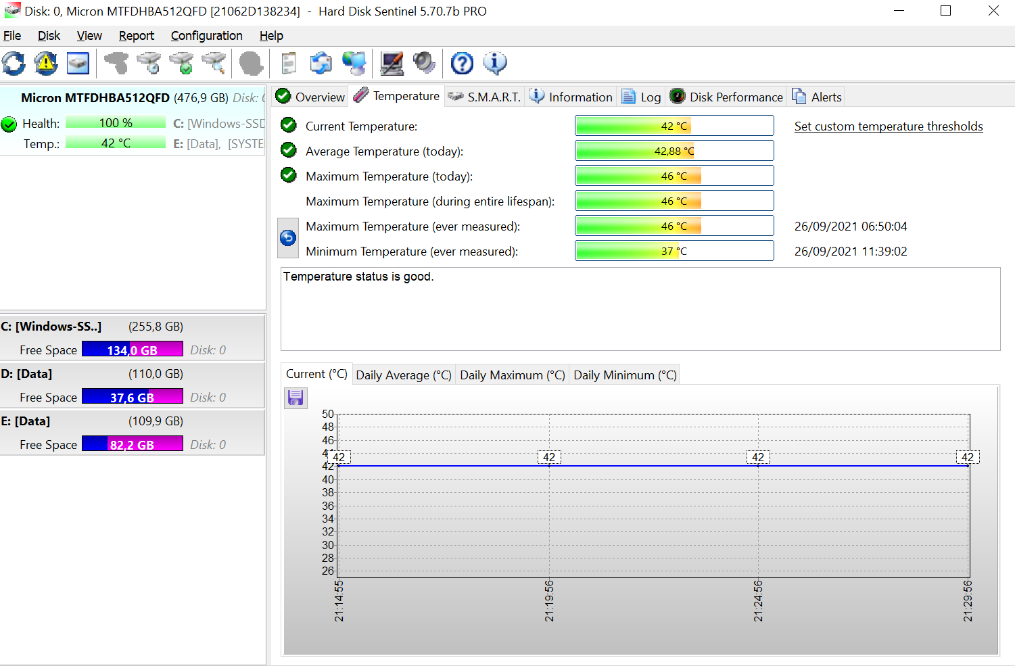Click green check next to Current Temperature
The width and height of the screenshot is (1015, 666).
point(289,125)
